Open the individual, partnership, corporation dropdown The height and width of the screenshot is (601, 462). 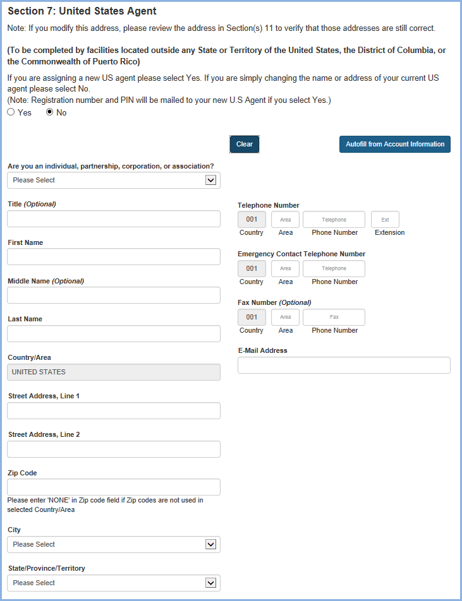pyautogui.click(x=114, y=181)
